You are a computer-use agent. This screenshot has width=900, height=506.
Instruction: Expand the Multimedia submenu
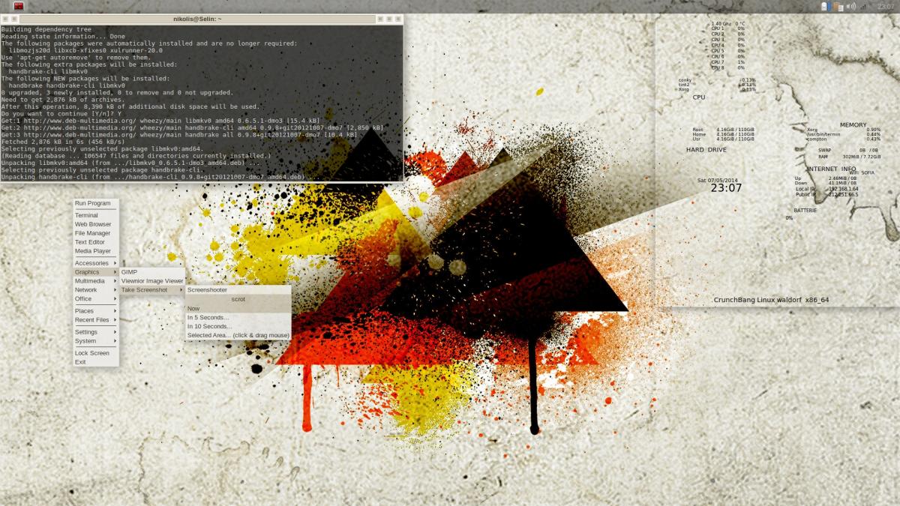coord(95,281)
